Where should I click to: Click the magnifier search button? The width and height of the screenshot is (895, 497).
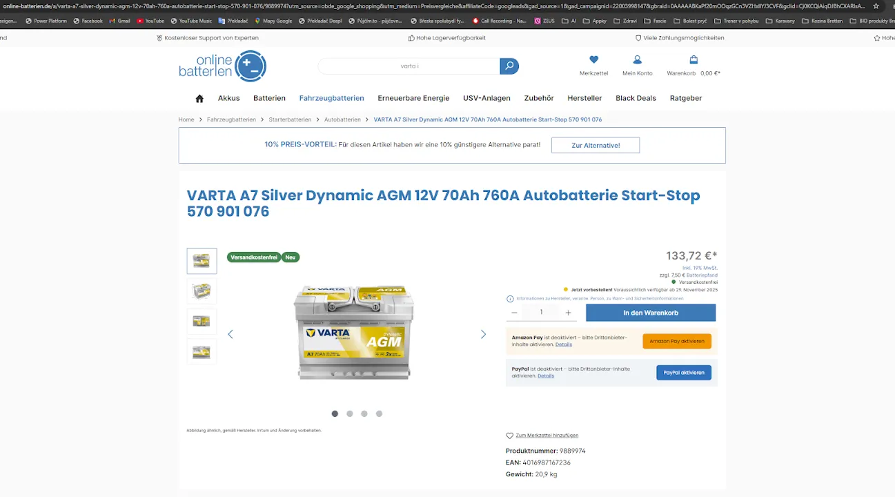509,66
